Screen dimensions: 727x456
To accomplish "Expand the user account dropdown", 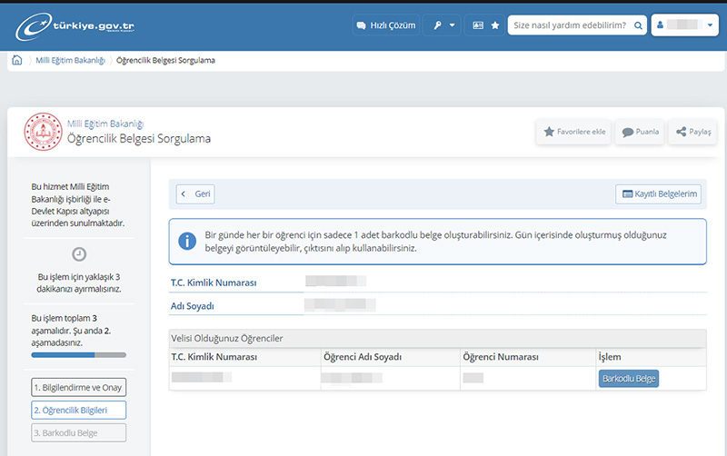I will tap(685, 25).
